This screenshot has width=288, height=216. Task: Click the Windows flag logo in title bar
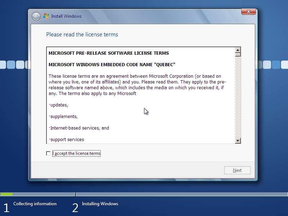click(x=46, y=16)
